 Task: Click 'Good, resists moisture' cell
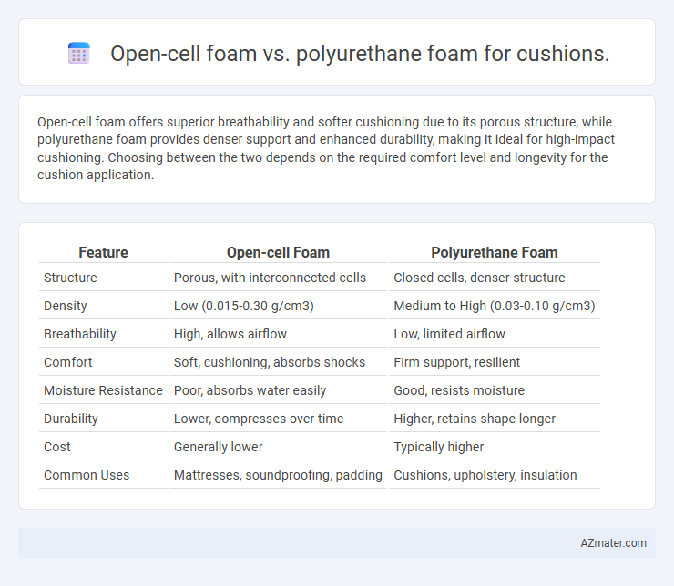[x=495, y=390]
